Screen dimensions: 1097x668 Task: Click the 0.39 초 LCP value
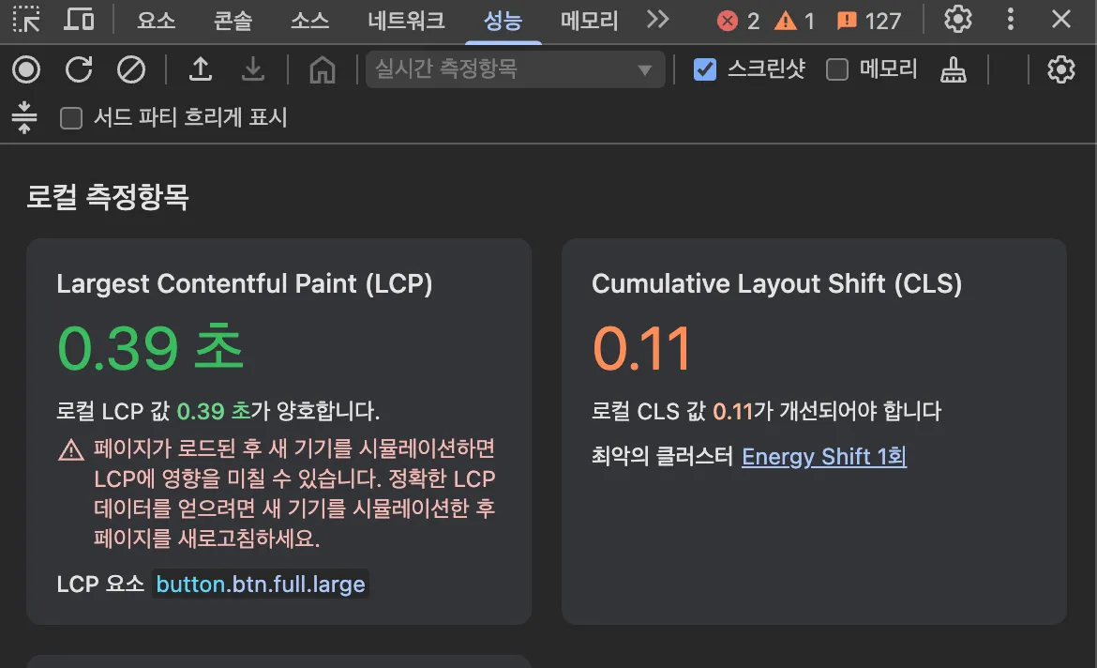(x=150, y=348)
